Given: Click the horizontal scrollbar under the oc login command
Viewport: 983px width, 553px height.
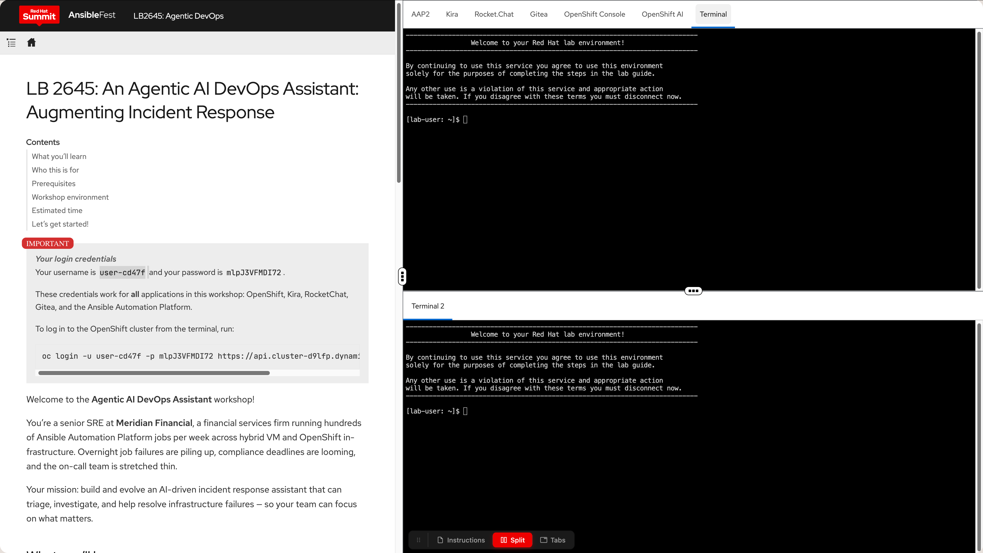Looking at the screenshot, I should [154, 373].
